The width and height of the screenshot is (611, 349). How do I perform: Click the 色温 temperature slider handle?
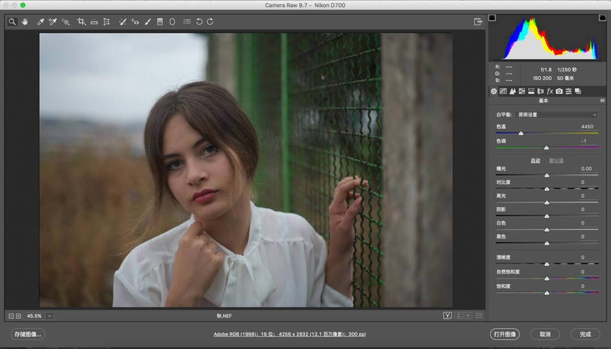tap(521, 133)
